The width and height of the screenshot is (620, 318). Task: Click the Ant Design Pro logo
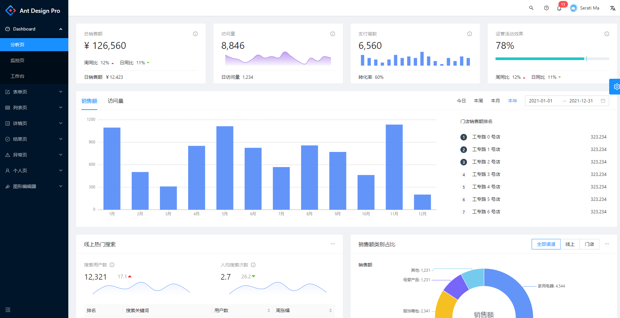[x=11, y=11]
